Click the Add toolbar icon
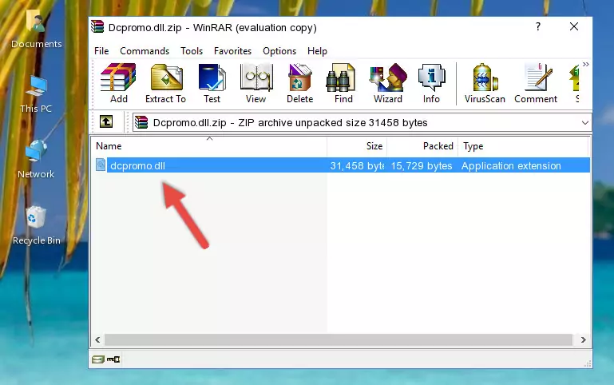Image resolution: width=614 pixels, height=385 pixels. tap(118, 83)
